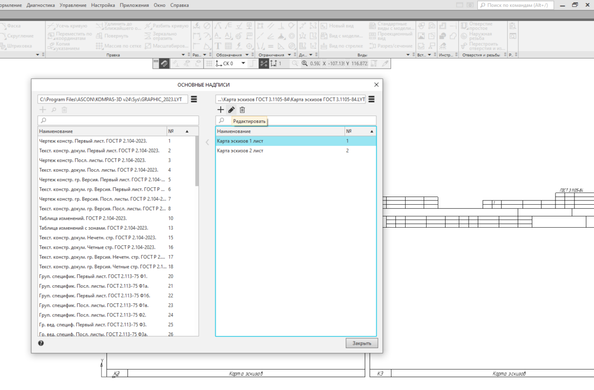Expand the Обозначения panel group arrow
This screenshot has height=390, width=594.
pyautogui.click(x=246, y=55)
